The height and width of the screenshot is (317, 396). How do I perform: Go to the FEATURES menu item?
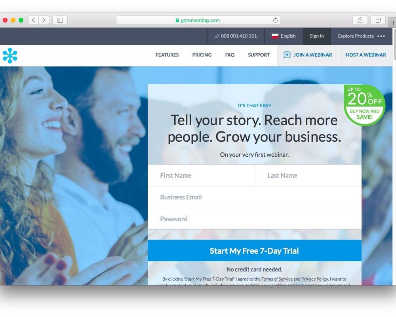point(167,55)
